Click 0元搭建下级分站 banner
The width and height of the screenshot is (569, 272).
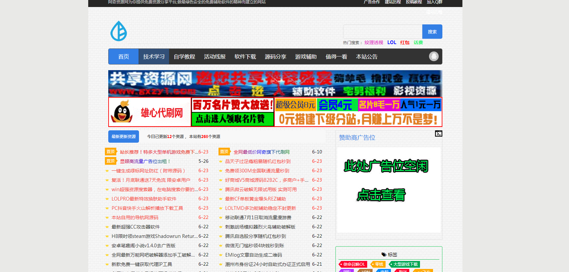(x=358, y=119)
